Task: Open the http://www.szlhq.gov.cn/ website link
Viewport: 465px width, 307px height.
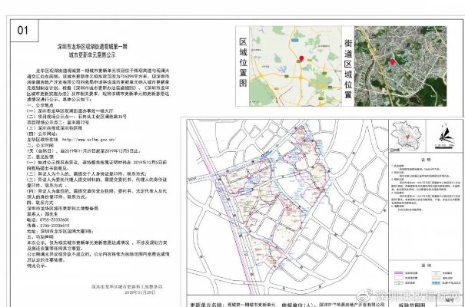Action: [89, 140]
